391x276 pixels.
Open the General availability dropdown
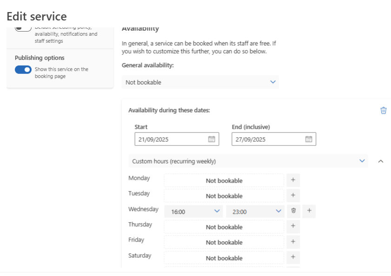pyautogui.click(x=200, y=82)
